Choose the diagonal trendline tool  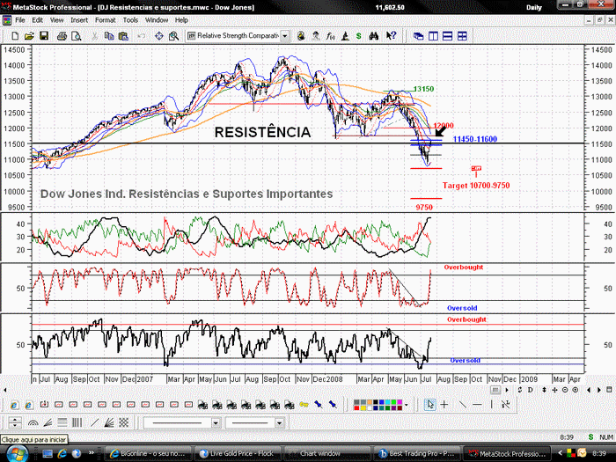462,404
